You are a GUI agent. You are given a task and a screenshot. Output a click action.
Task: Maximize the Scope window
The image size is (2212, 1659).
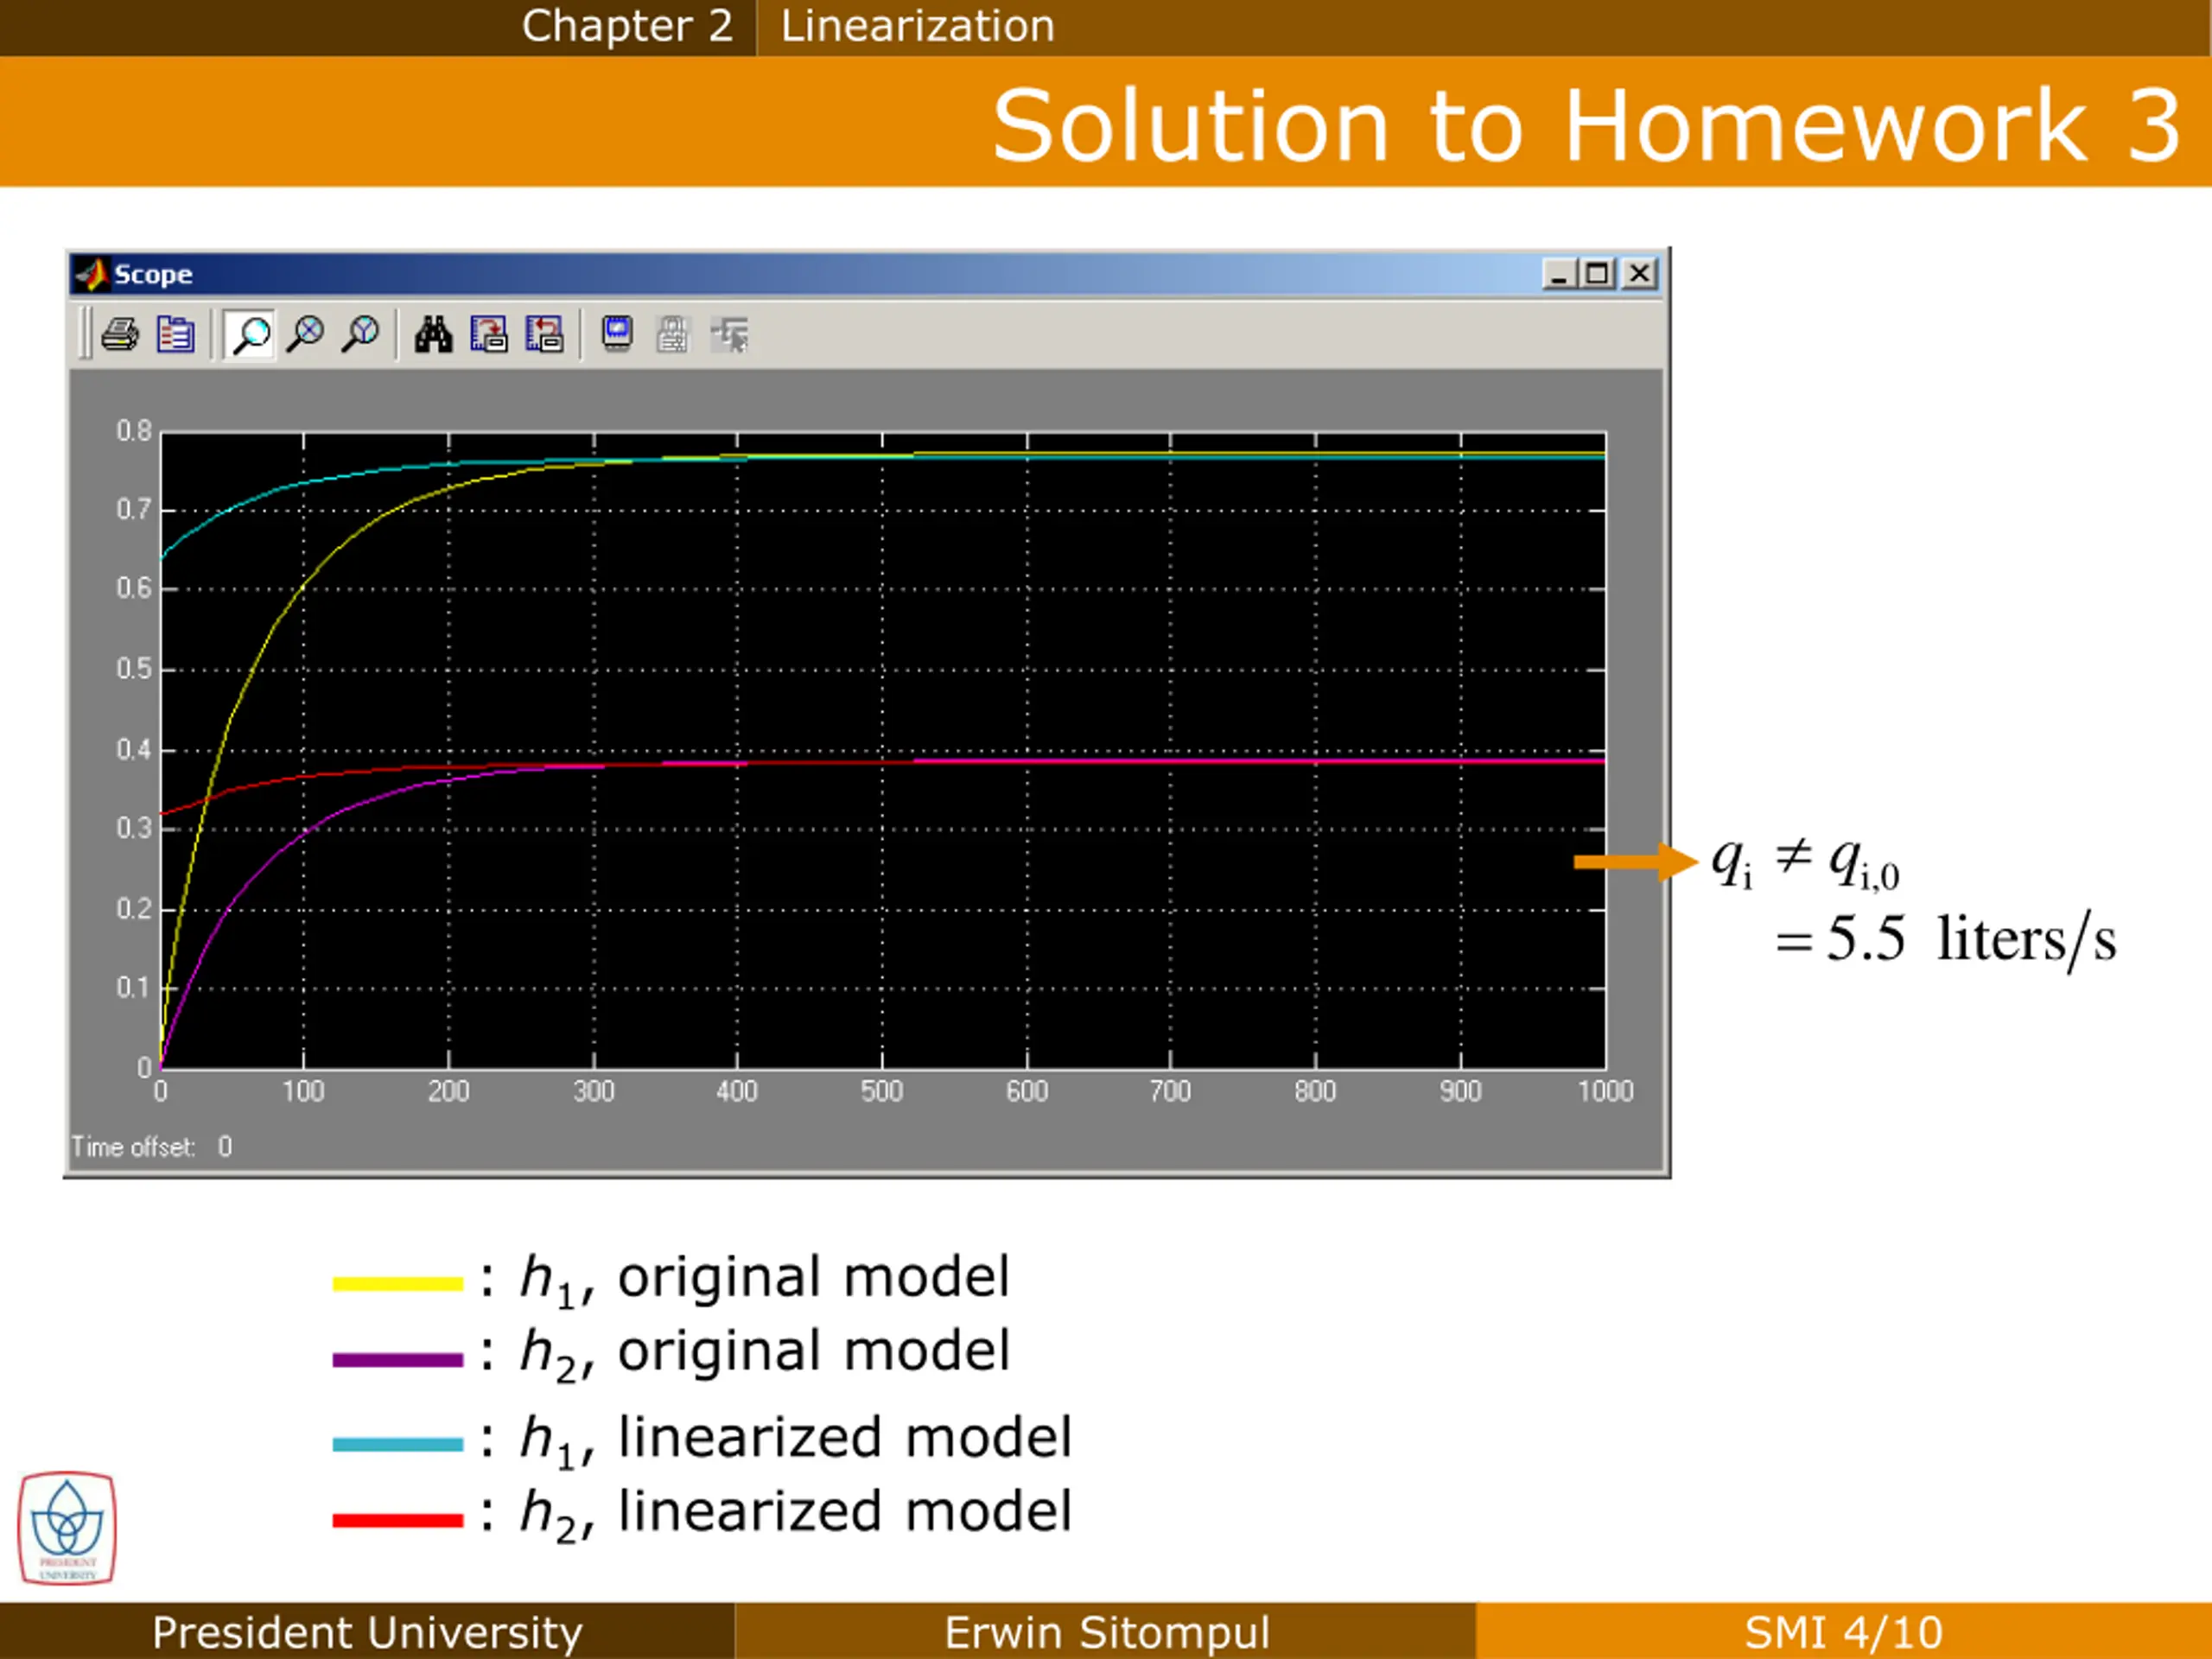click(1598, 274)
